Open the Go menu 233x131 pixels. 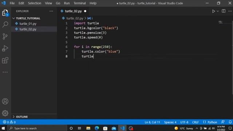tap(58, 3)
